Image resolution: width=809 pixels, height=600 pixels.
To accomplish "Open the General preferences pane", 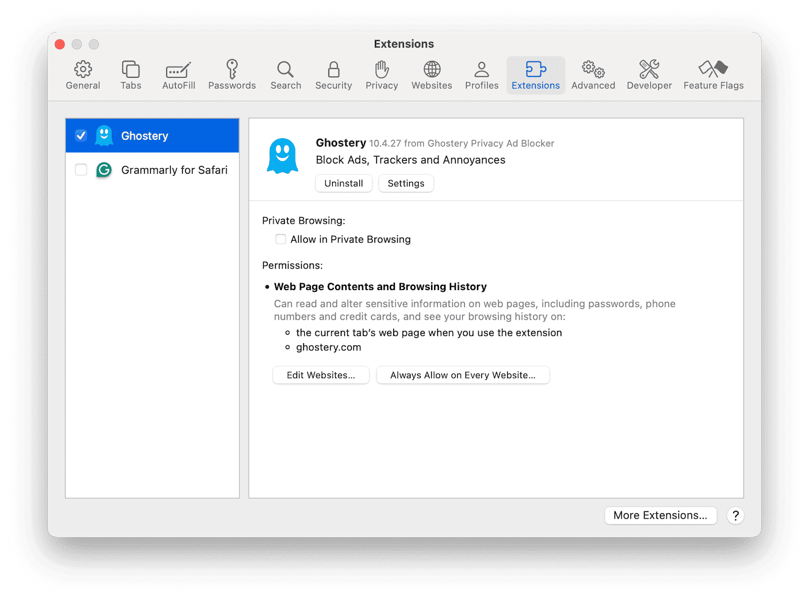I will (x=83, y=74).
